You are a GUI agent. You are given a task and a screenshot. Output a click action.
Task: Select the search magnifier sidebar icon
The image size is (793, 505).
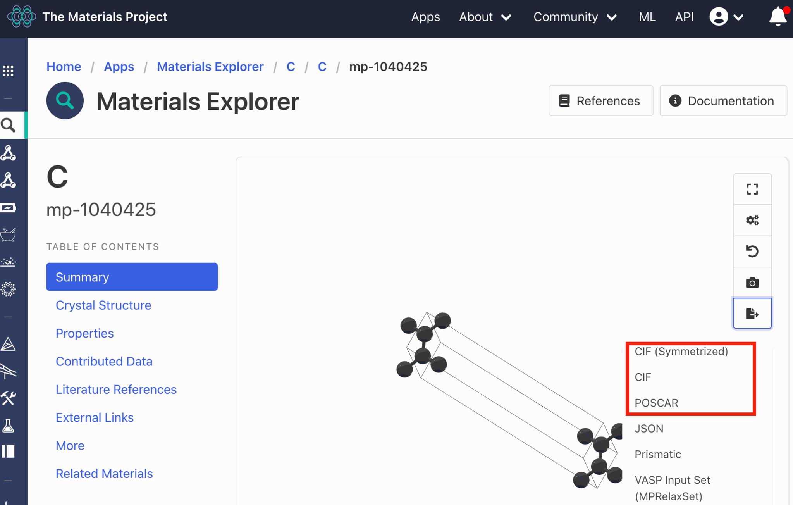coord(8,125)
